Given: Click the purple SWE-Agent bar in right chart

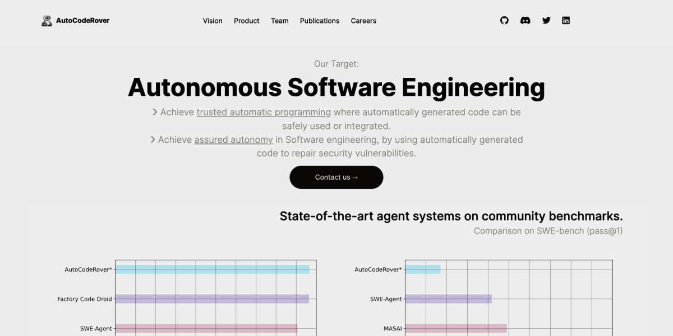Looking at the screenshot, I should 448,299.
